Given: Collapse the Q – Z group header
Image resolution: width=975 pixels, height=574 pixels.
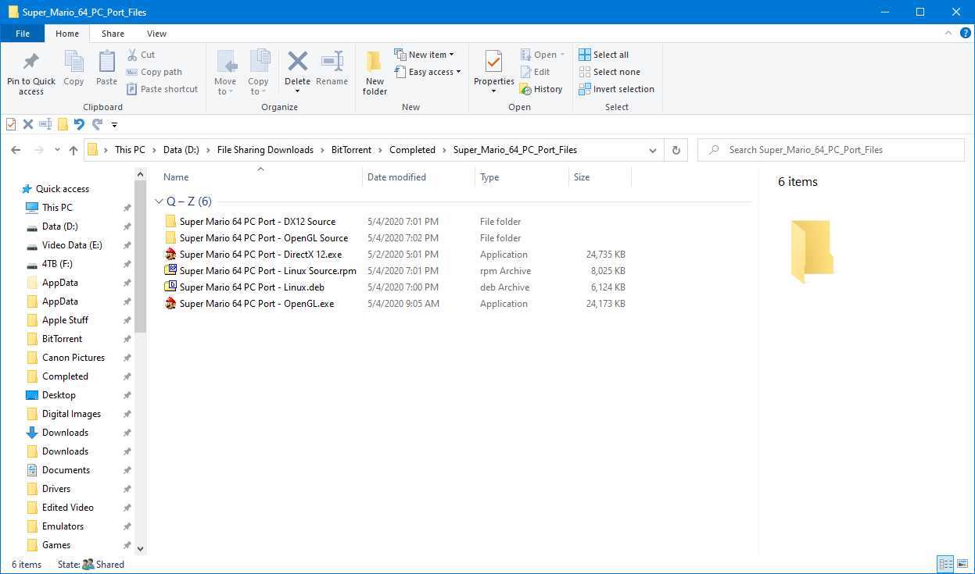Looking at the screenshot, I should pyautogui.click(x=160, y=201).
